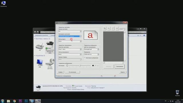Click the search box in Devices window
This screenshot has width=183, height=103.
[137, 32]
